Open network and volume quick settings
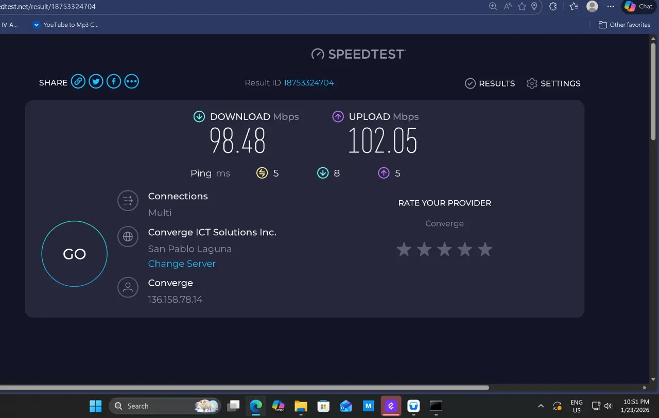 coord(601,406)
